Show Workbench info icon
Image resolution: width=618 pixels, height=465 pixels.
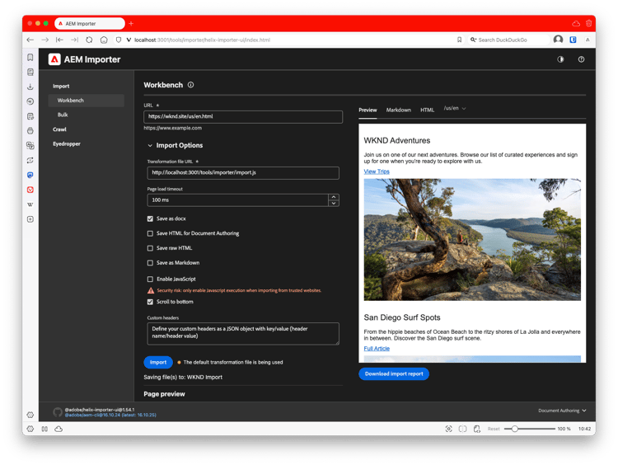191,85
